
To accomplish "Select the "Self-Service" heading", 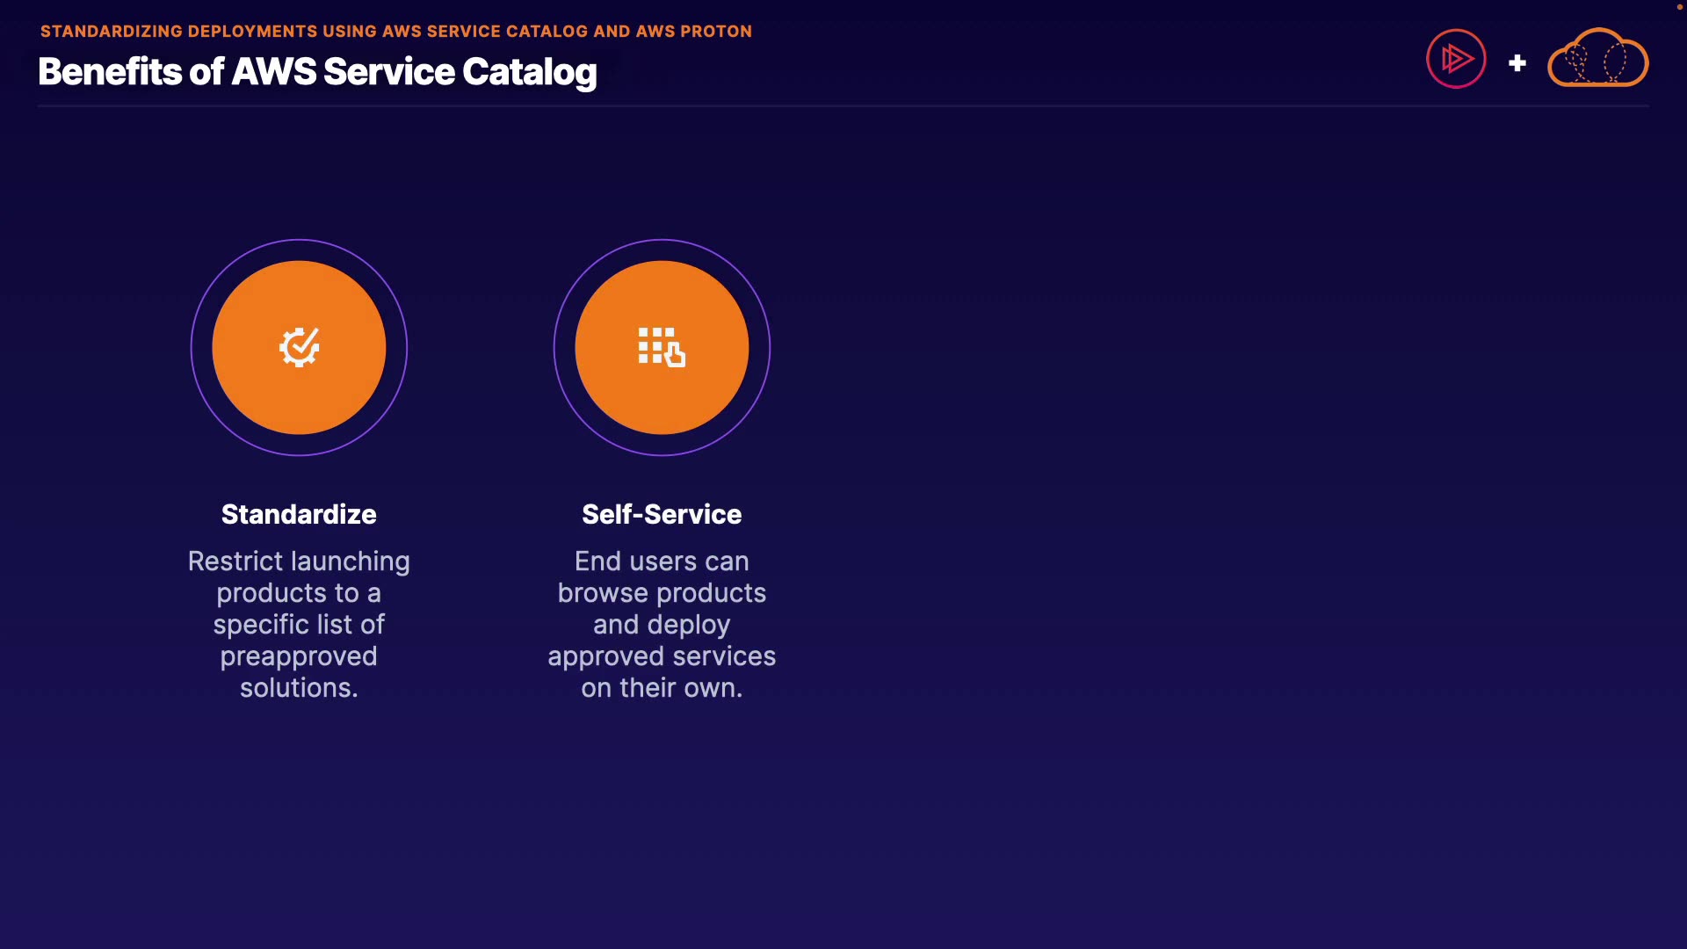I will pyautogui.click(x=662, y=514).
